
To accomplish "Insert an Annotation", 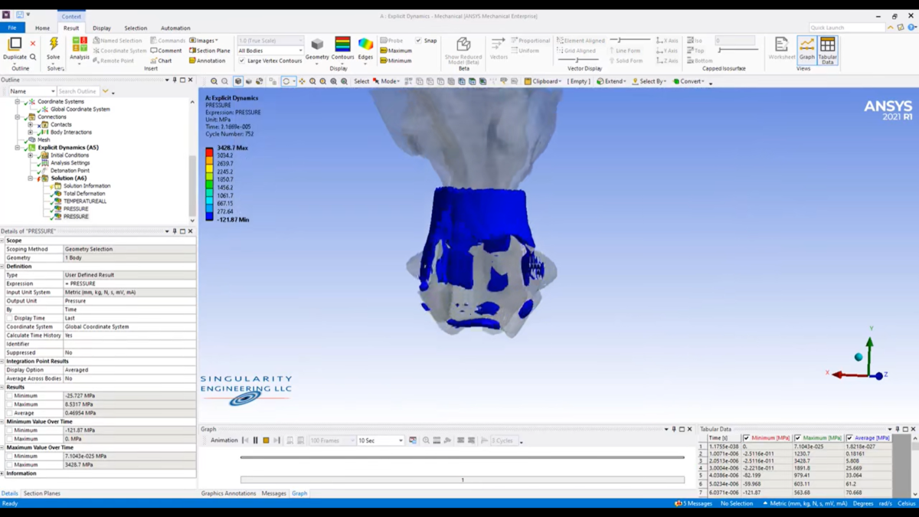I will point(208,61).
